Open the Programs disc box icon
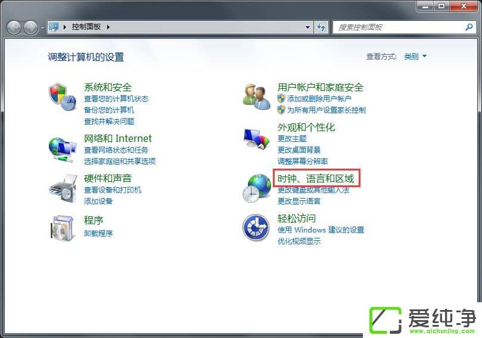 (x=63, y=228)
